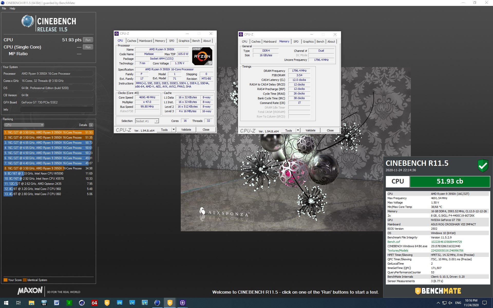Click the BenchMate logo at panel bottom
The width and height of the screenshot is (493, 308).
click(438, 291)
